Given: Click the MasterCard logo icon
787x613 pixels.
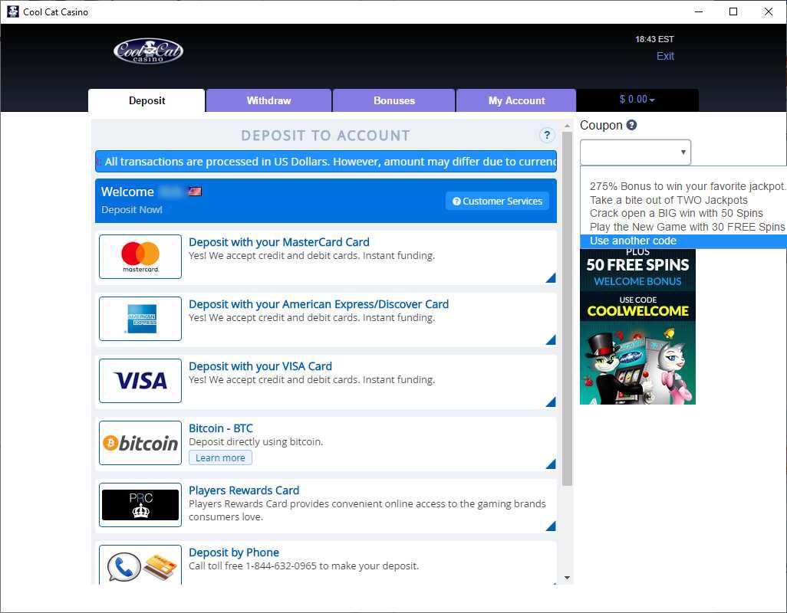Looking at the screenshot, I should [x=140, y=257].
